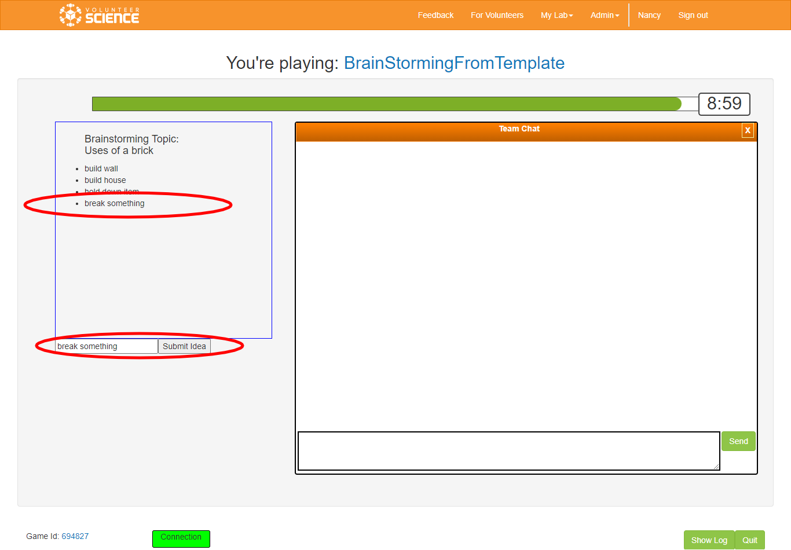791x550 pixels.
Task: Close the Team Chat panel
Action: coord(748,130)
